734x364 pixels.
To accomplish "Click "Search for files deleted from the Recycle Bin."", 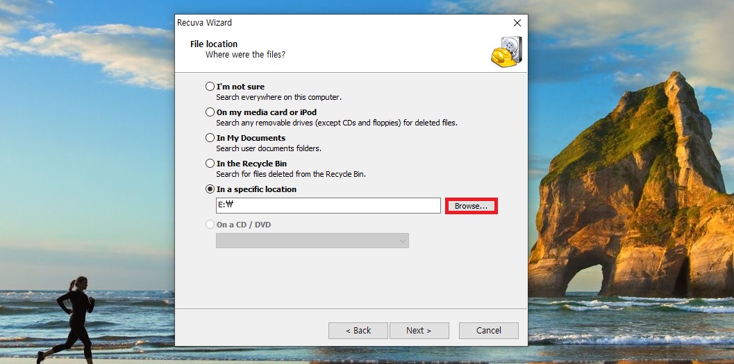I will (x=291, y=174).
